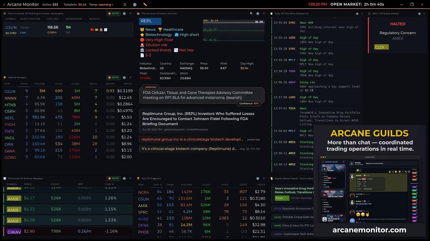Click the siren badge on GSUN row
This screenshot has width=430, height=241.
pyautogui.click(x=101, y=29)
